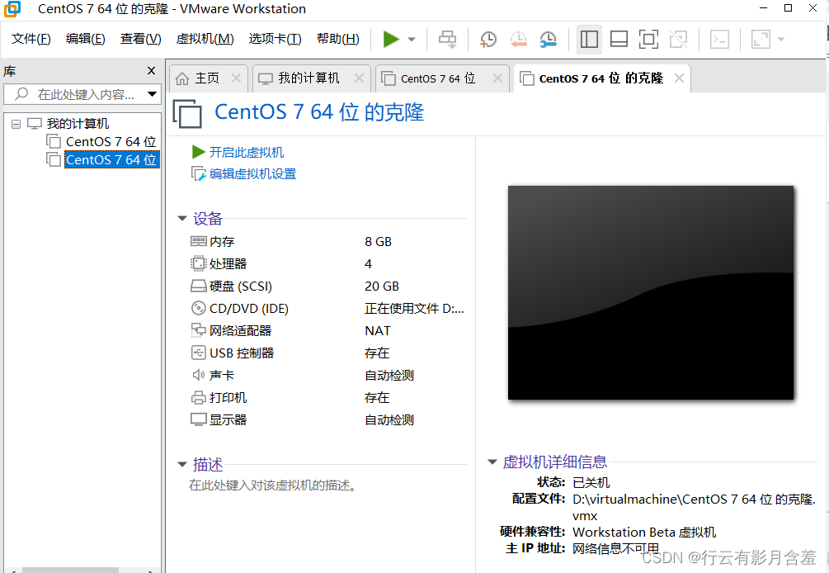
Task: Collapse the 我的计算机 tree node
Action: coord(16,123)
